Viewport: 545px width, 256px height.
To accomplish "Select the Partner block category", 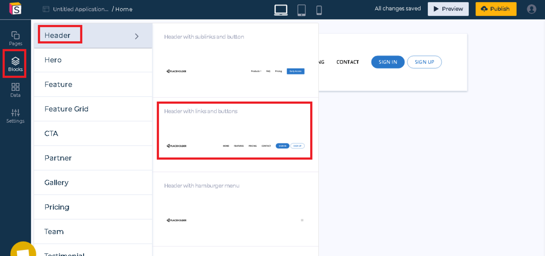I will click(x=93, y=158).
